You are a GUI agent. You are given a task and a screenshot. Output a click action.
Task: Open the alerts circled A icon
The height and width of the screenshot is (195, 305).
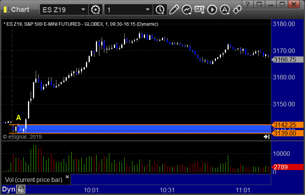(x=225, y=10)
